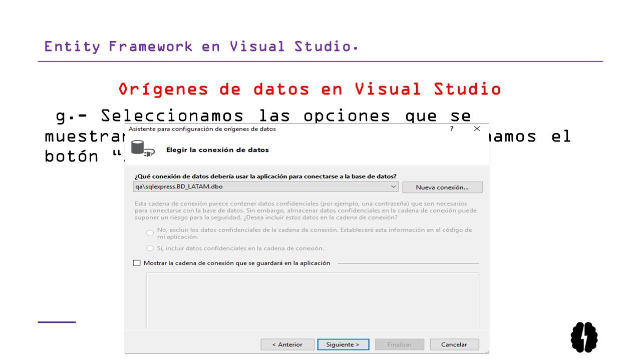Click the brain logo on the slide
641x360 pixels.
click(584, 337)
